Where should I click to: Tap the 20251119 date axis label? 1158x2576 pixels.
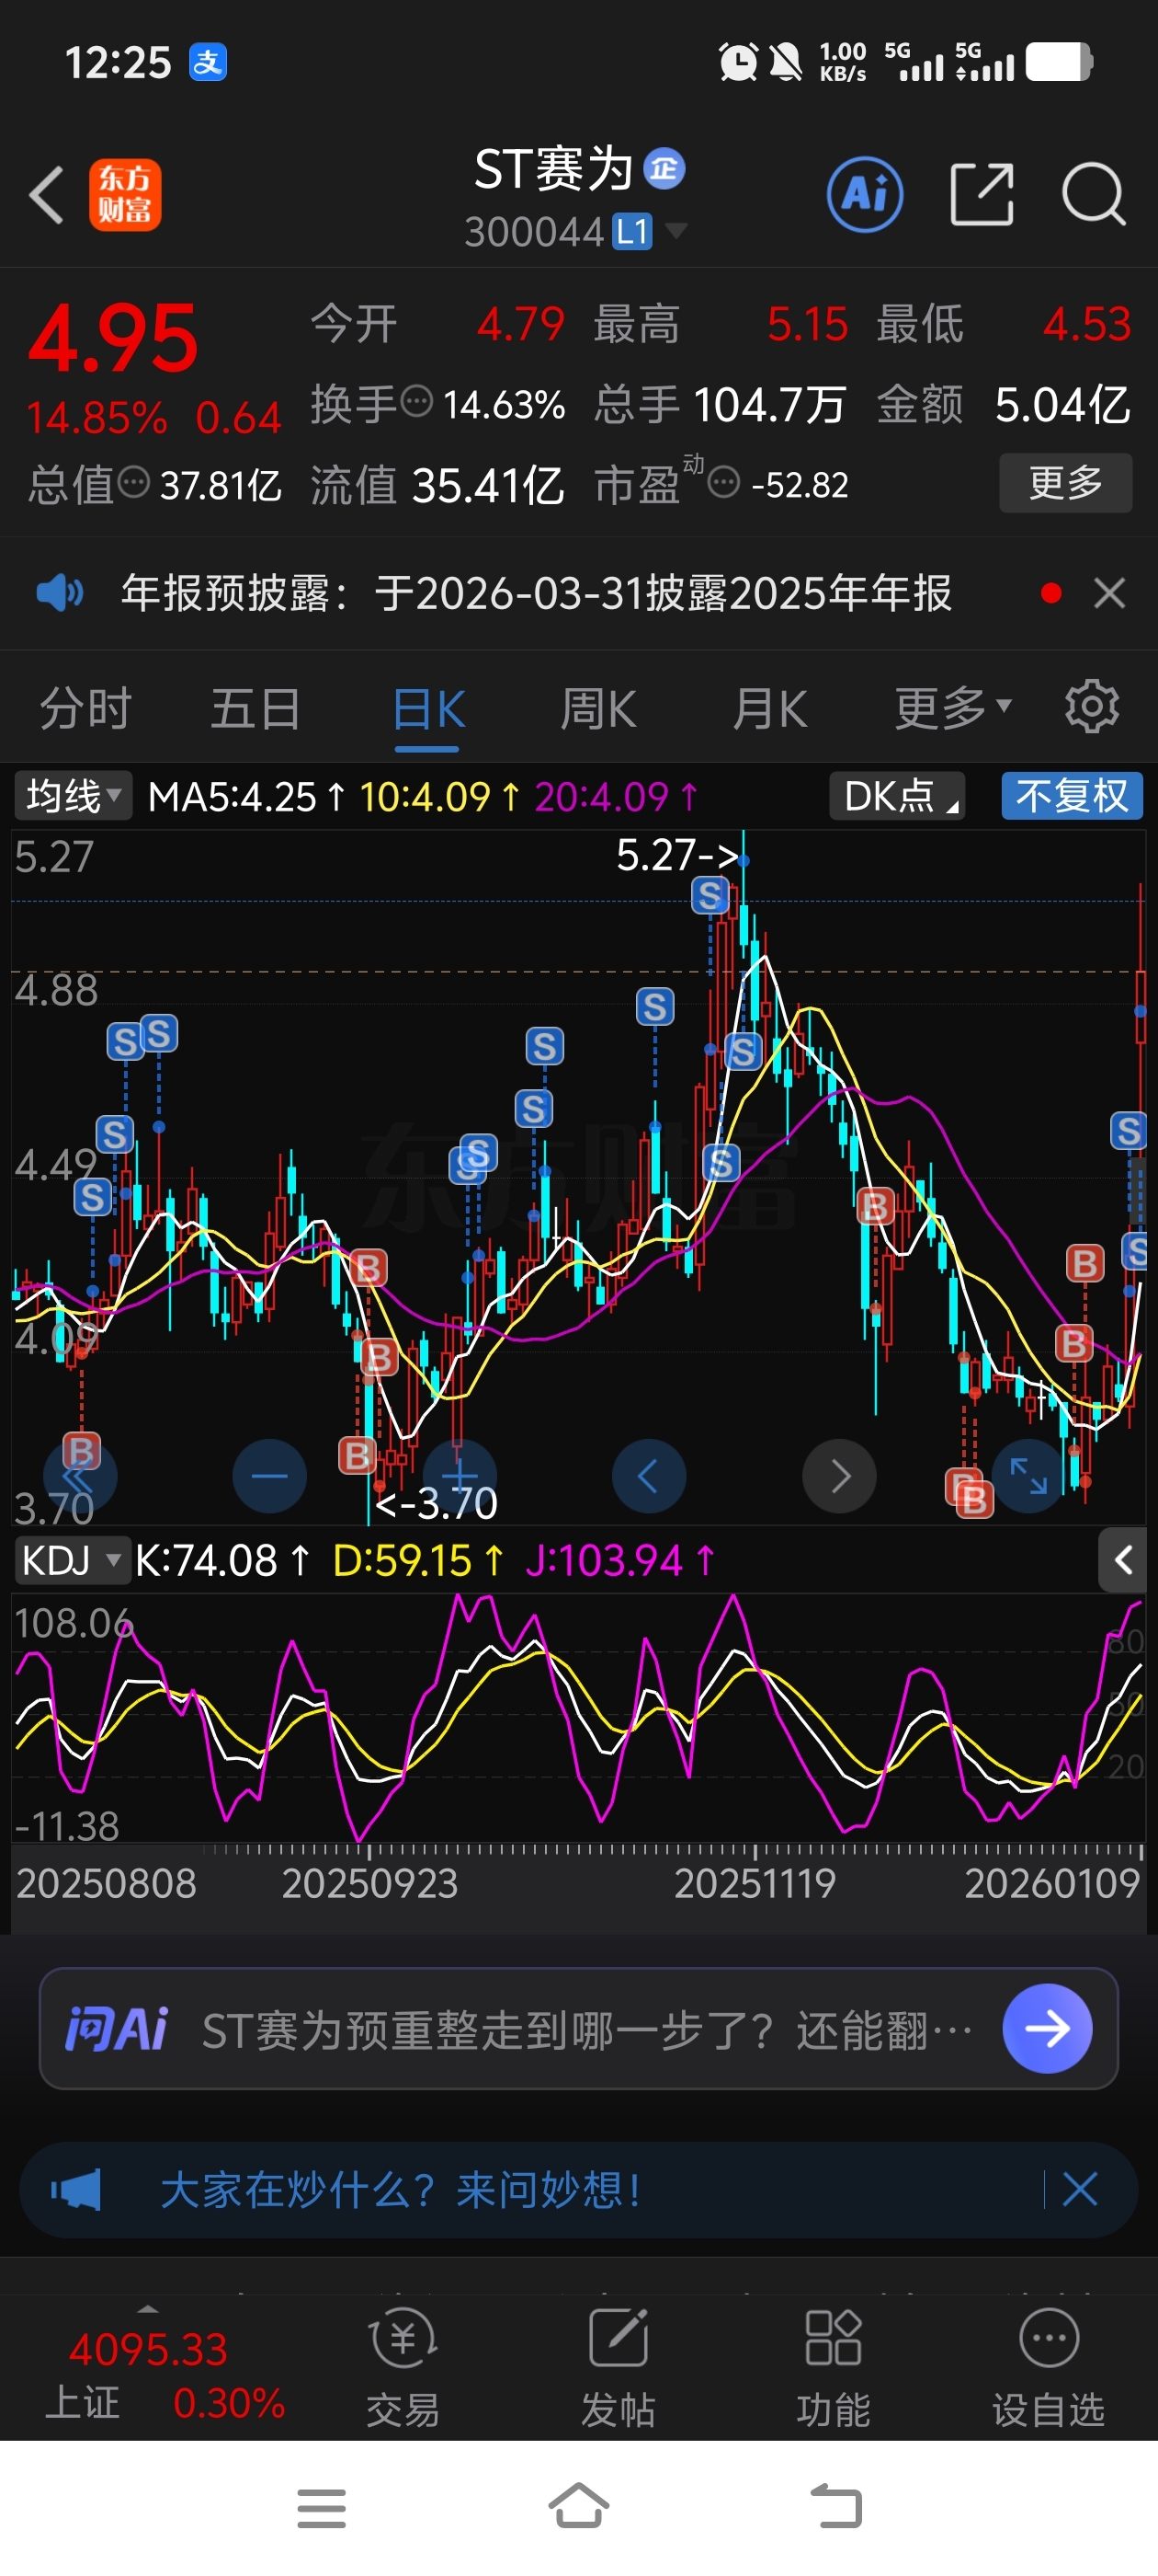[x=755, y=1883]
